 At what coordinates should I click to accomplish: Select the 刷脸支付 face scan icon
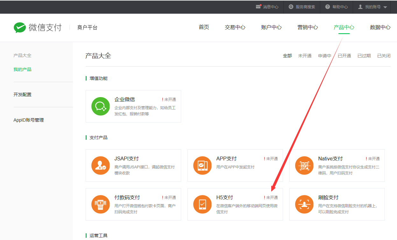pyautogui.click(x=304, y=204)
